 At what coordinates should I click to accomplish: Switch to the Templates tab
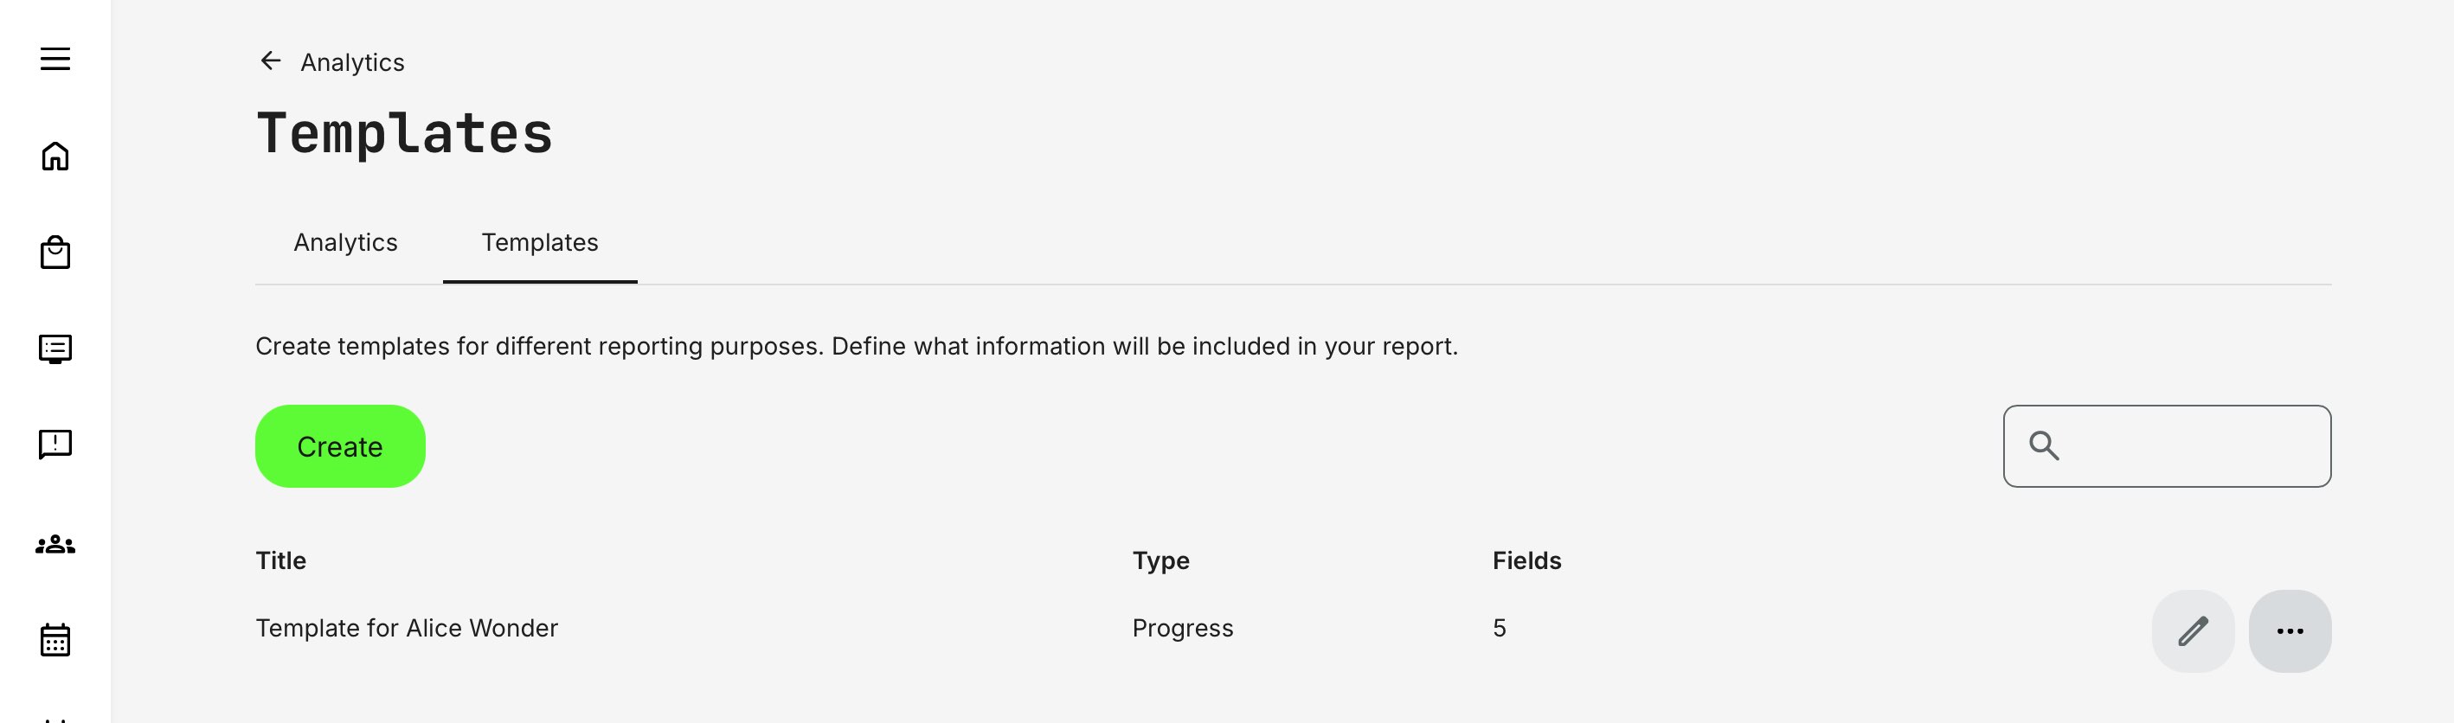coord(540,243)
